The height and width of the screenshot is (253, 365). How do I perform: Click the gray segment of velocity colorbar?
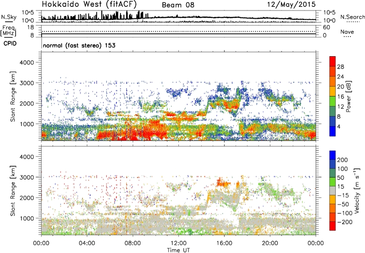pyautogui.click(x=333, y=191)
